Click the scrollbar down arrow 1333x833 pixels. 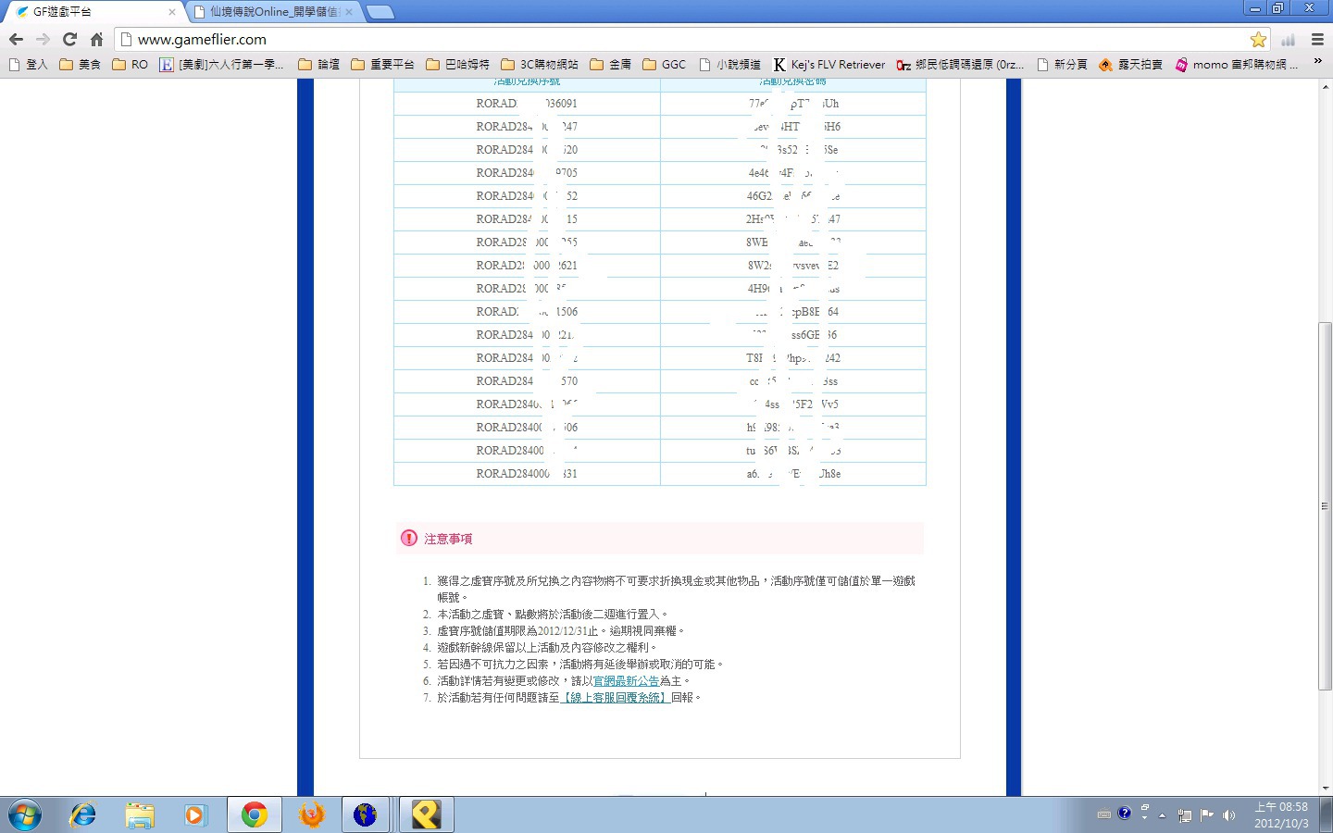(x=1326, y=789)
